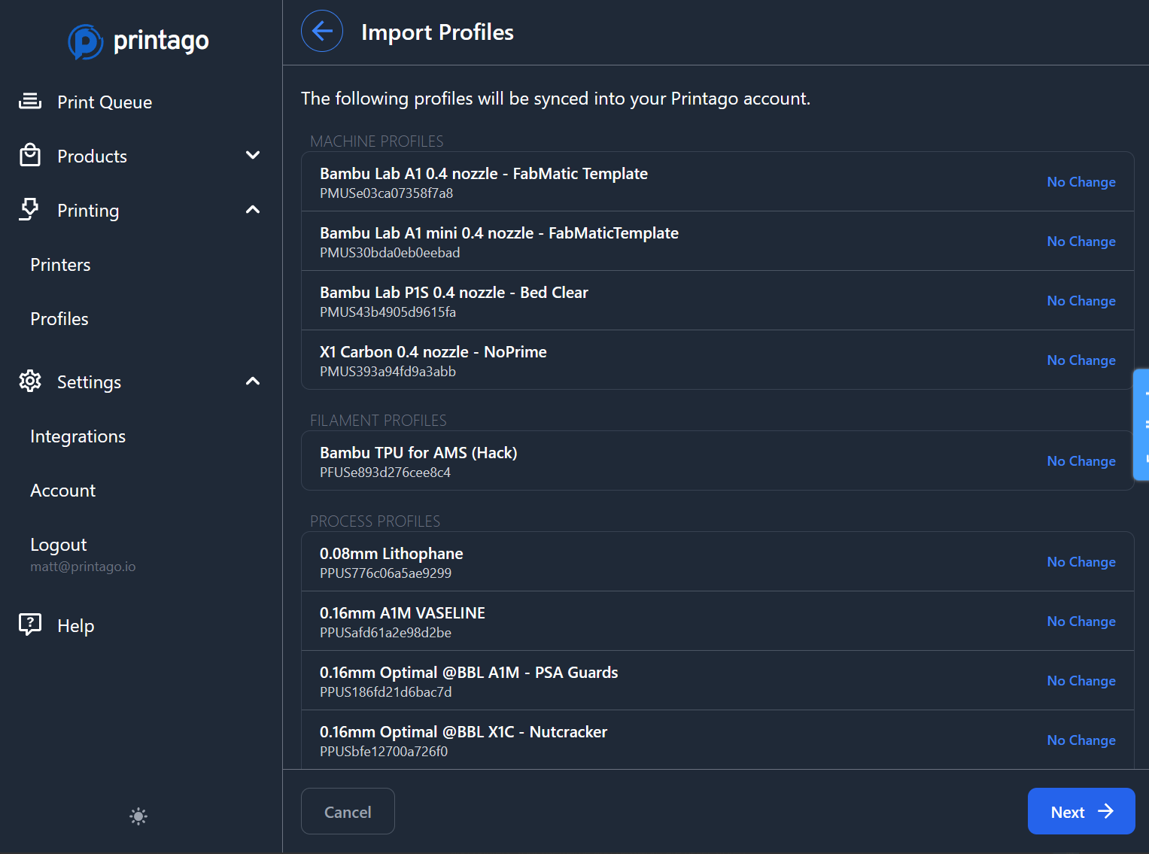Click profile ID PMUSe03ca07358f7a8
The image size is (1149, 854).
coord(386,193)
